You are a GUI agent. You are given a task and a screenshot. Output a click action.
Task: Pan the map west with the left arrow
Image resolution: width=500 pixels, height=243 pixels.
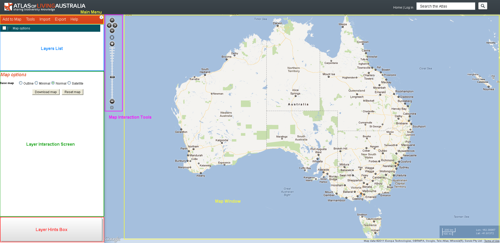coord(109,25)
